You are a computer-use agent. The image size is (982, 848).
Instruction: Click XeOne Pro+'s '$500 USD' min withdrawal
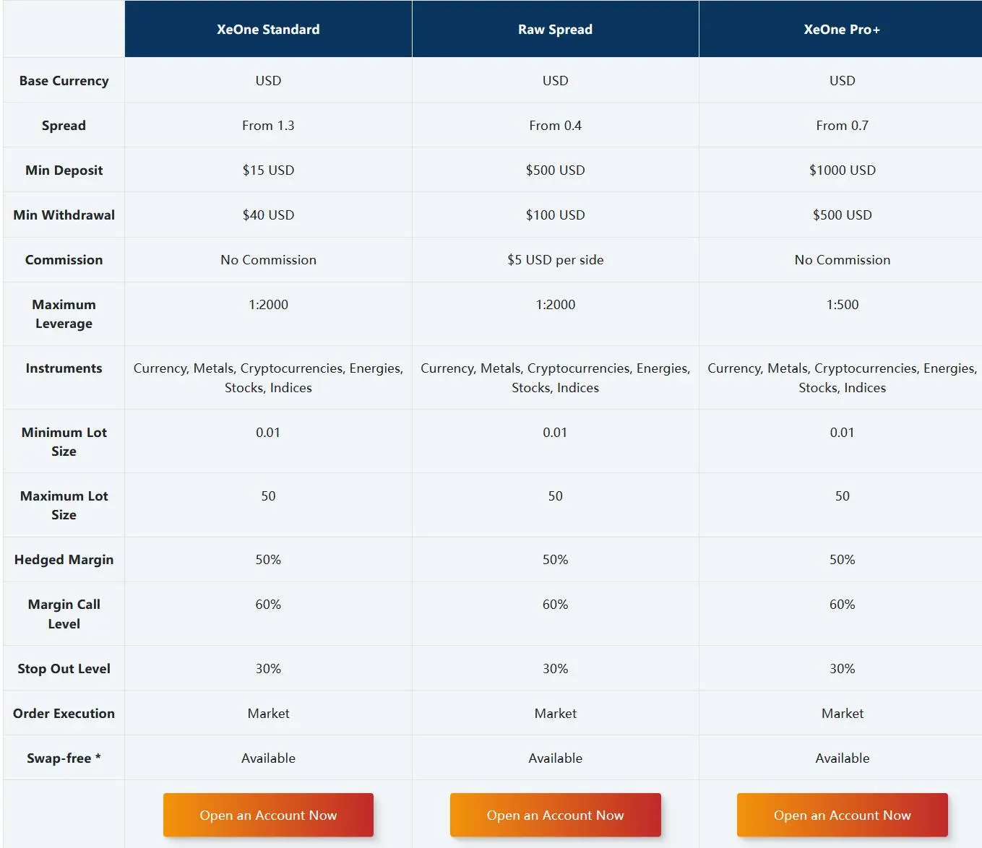(842, 215)
